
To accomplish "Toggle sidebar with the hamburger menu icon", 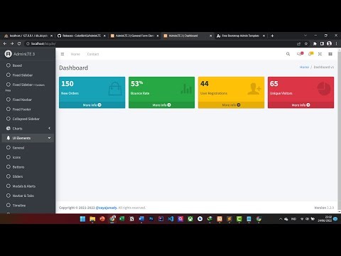I will 63,54.
